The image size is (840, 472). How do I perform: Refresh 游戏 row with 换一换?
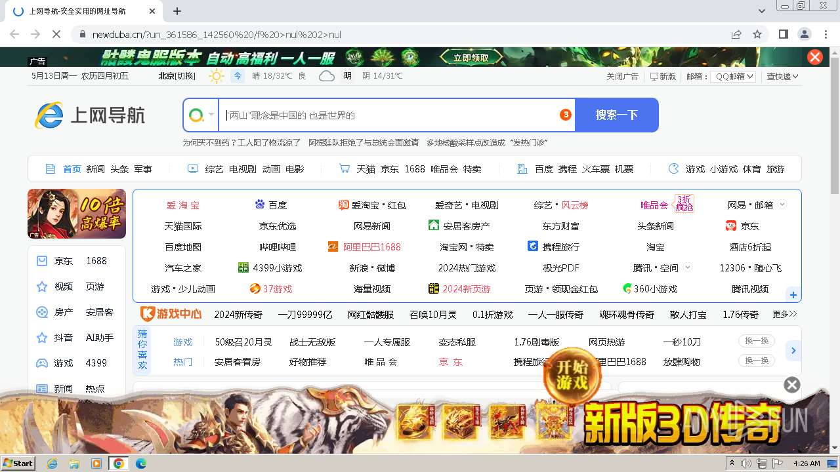[756, 341]
